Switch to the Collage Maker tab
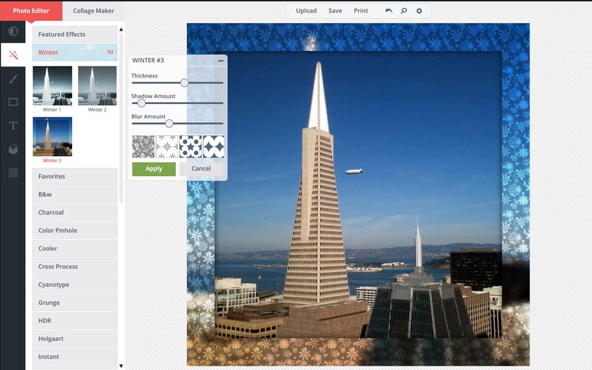The width and height of the screenshot is (592, 370). [93, 11]
